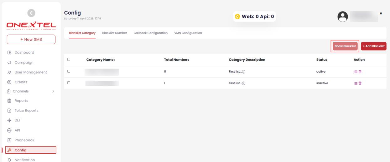Open the Reports clipboard icon

point(9,101)
